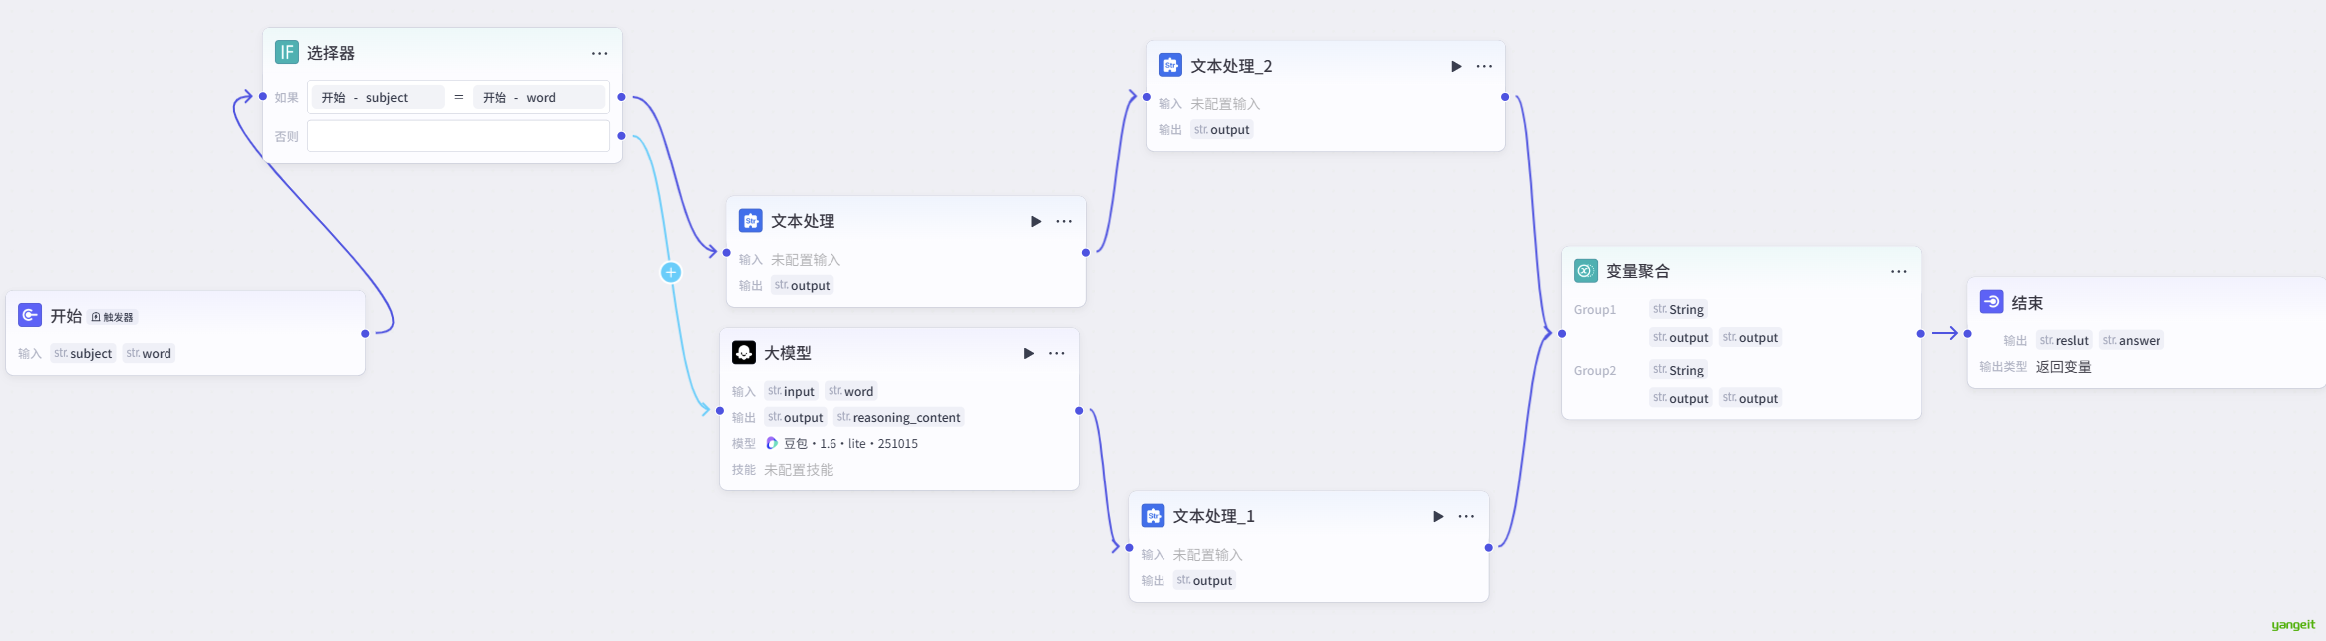Click the 开始 trigger node icon
The width and height of the screenshot is (2326, 641).
[30, 315]
